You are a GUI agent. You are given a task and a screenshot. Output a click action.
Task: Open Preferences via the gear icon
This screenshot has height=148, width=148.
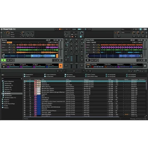[136, 29]
